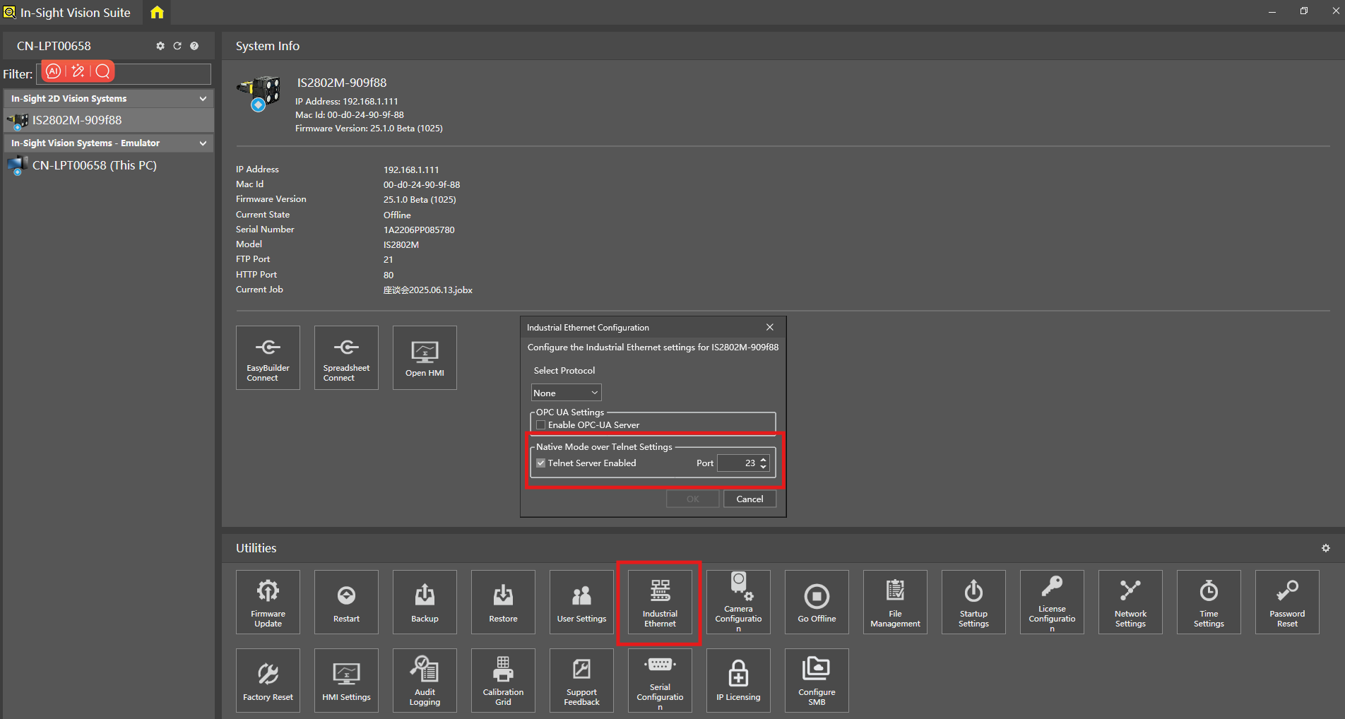
Task: Open User Settings utility
Action: point(581,602)
